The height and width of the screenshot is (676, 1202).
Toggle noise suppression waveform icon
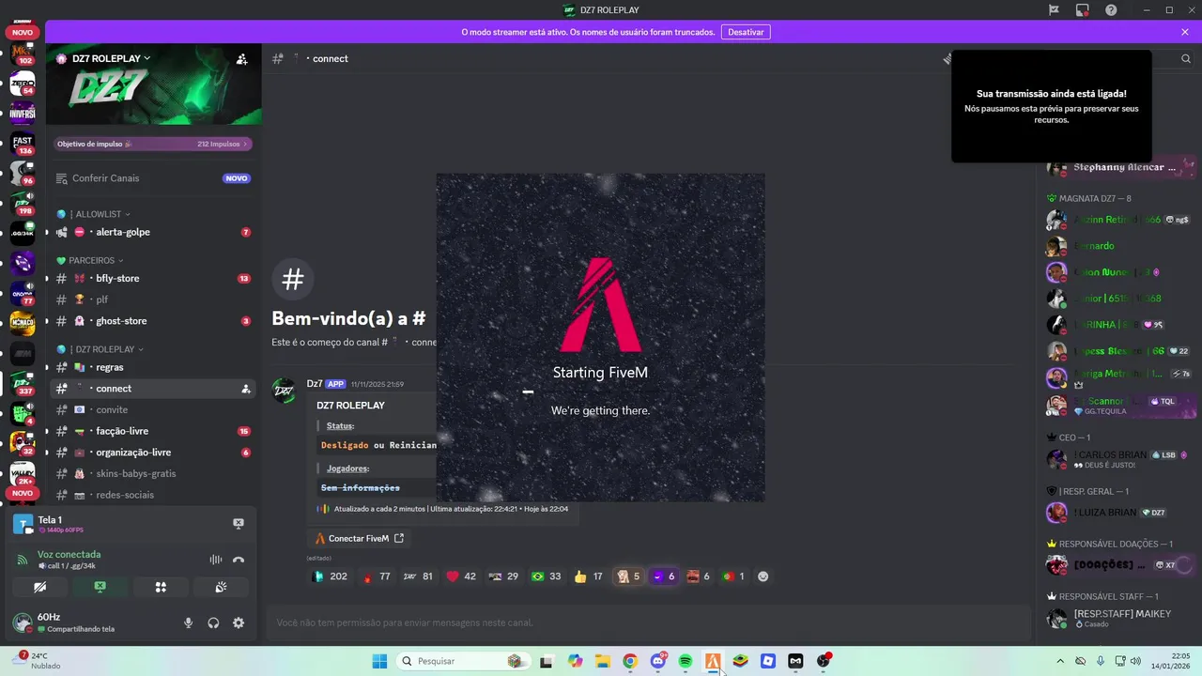point(216,560)
